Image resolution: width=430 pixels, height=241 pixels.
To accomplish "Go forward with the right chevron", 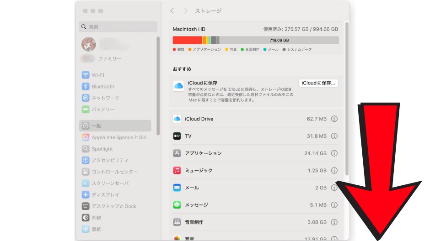I will (x=186, y=10).
